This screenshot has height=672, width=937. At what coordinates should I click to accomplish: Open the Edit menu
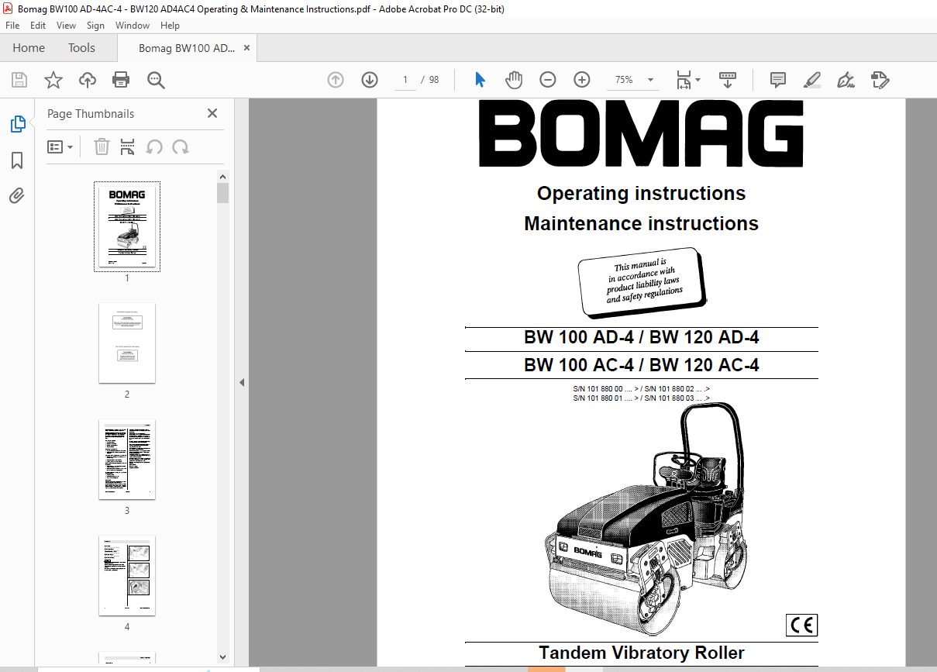pyautogui.click(x=38, y=26)
